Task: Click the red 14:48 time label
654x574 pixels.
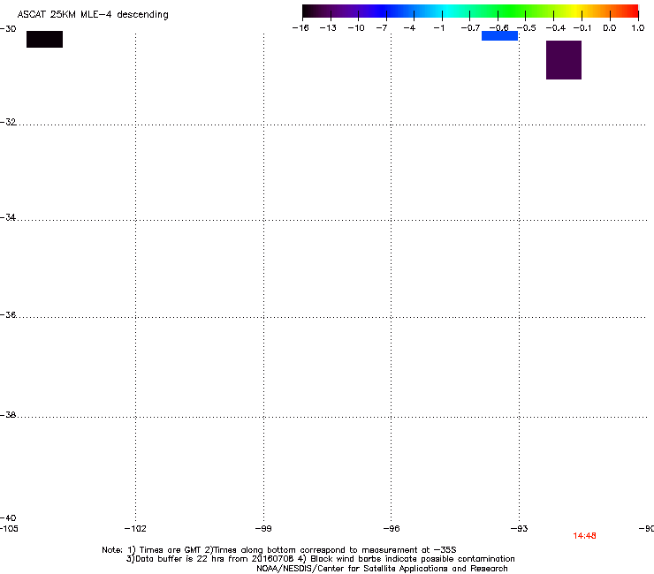Action: pyautogui.click(x=584, y=536)
